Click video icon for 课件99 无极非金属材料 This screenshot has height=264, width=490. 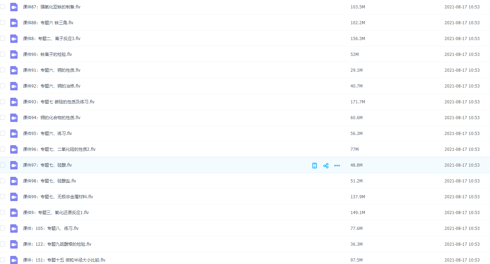point(14,197)
